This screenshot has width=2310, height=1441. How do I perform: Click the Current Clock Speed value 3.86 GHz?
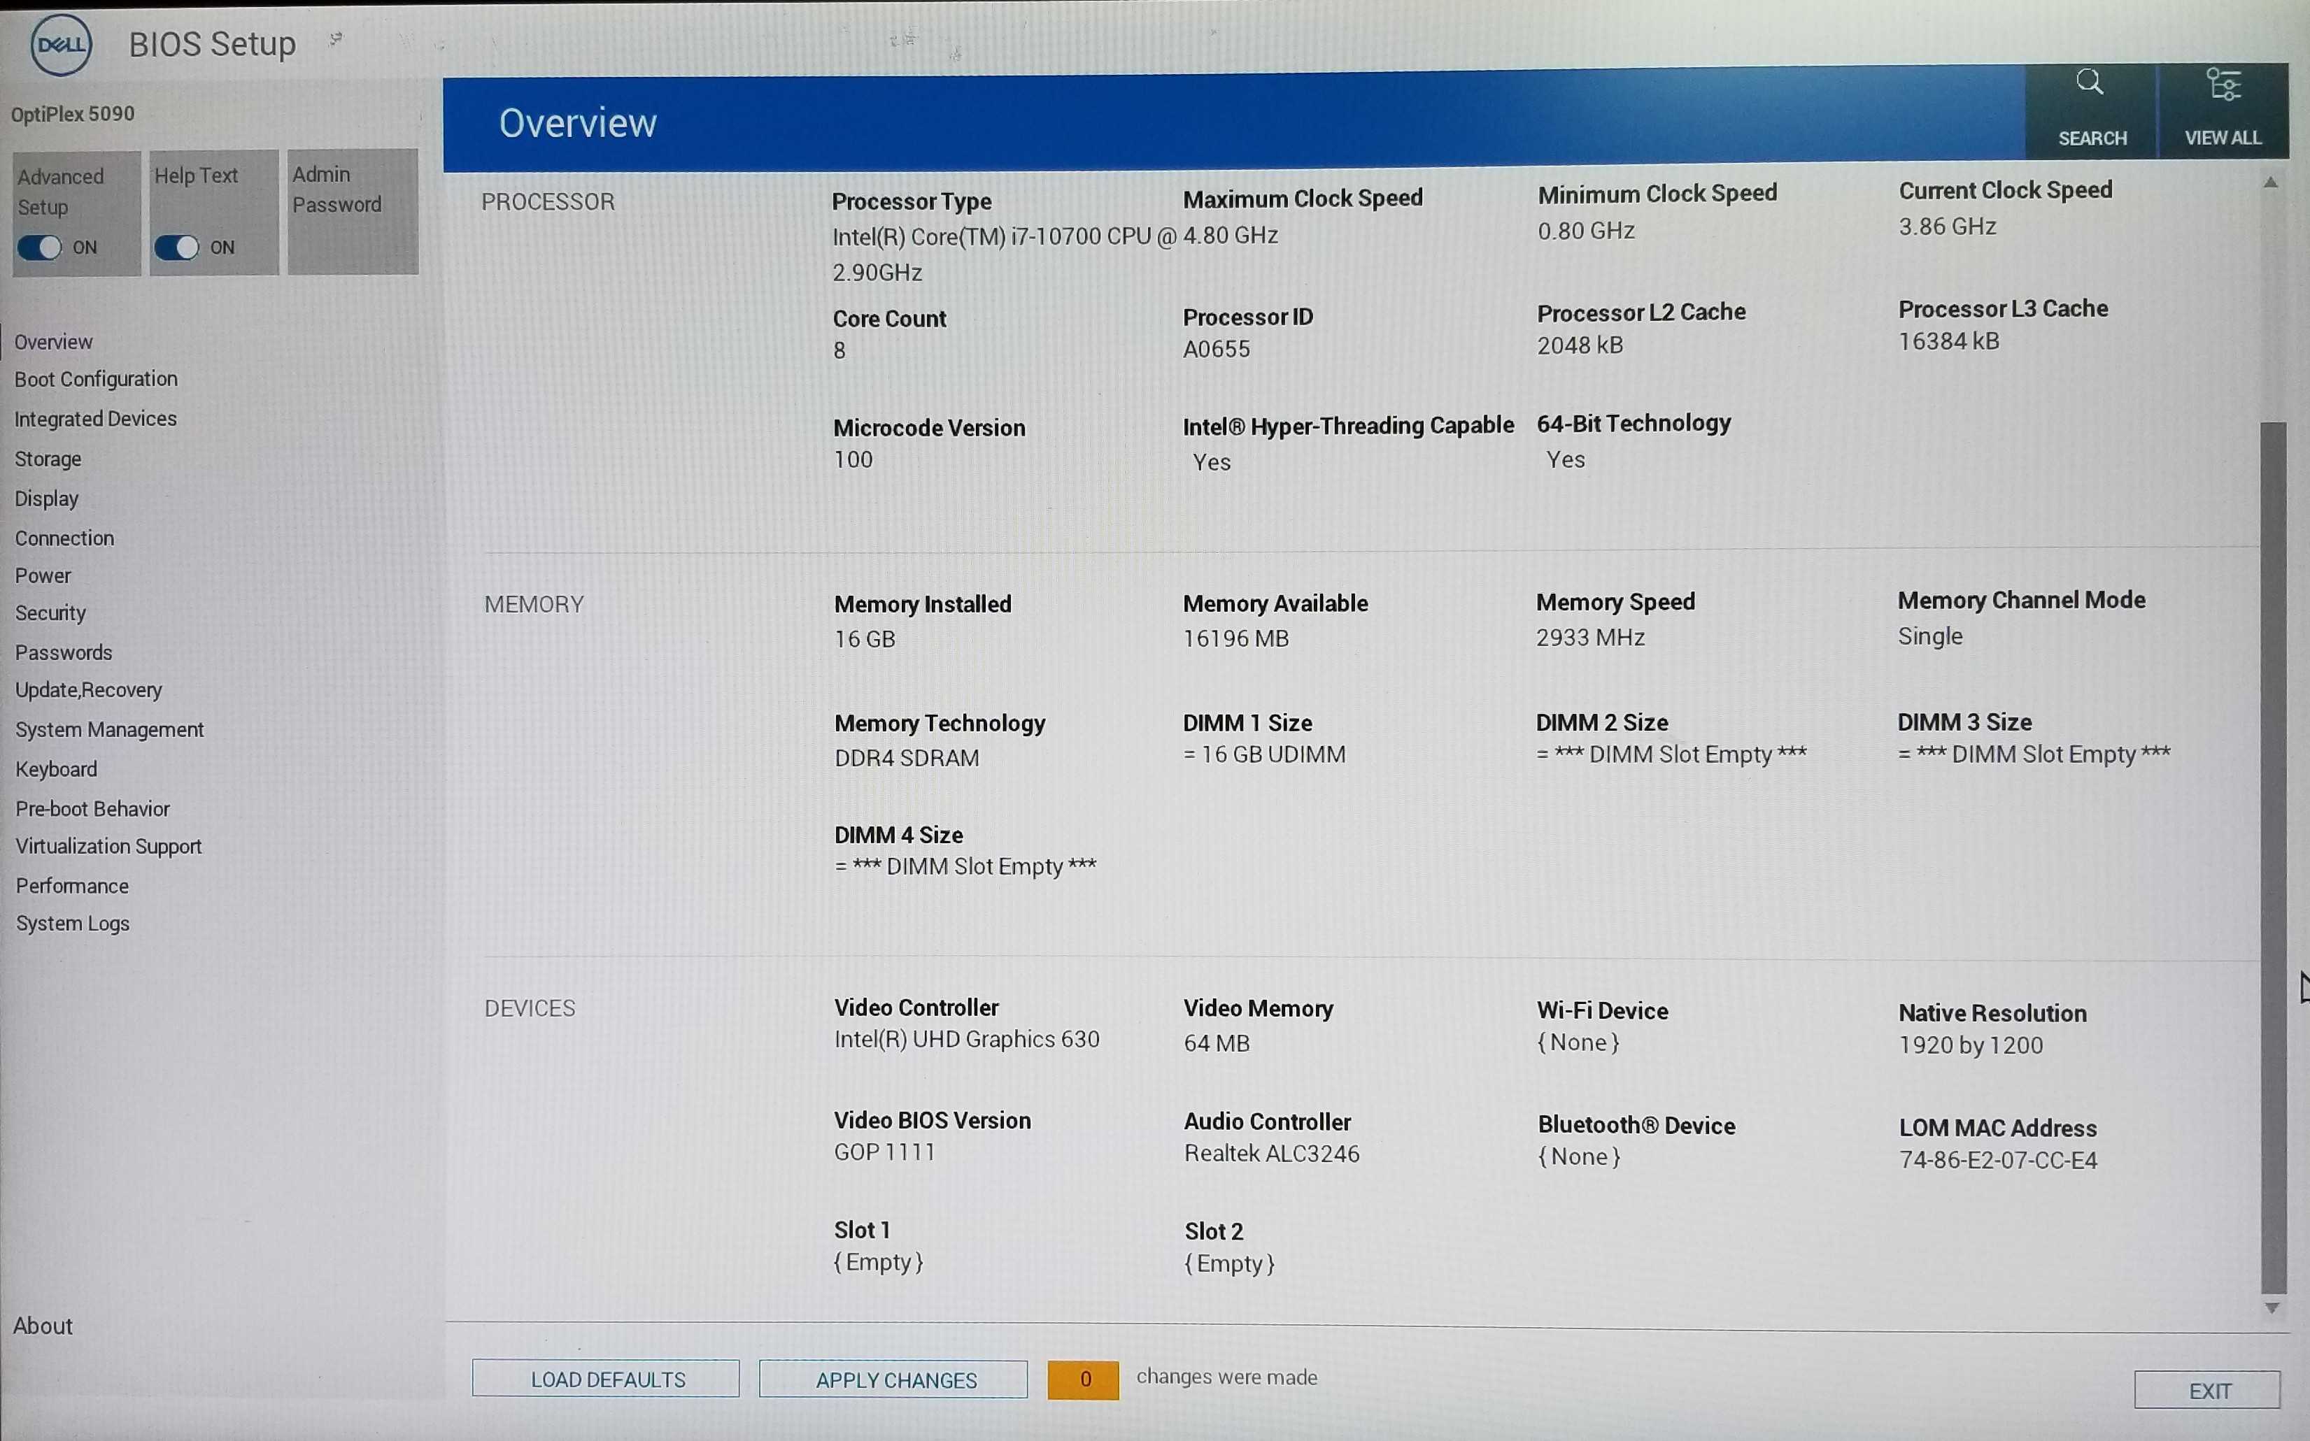pos(1948,227)
